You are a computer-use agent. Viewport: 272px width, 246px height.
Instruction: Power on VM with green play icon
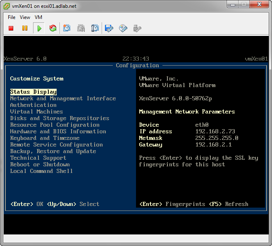39,28
